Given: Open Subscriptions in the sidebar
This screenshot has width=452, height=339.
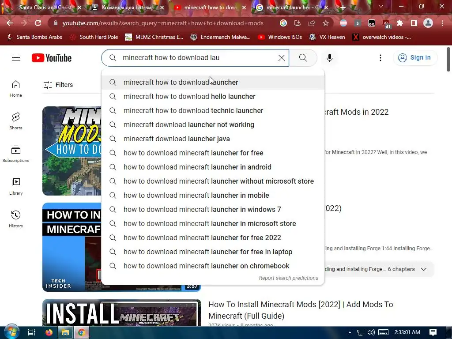Looking at the screenshot, I should [16, 154].
